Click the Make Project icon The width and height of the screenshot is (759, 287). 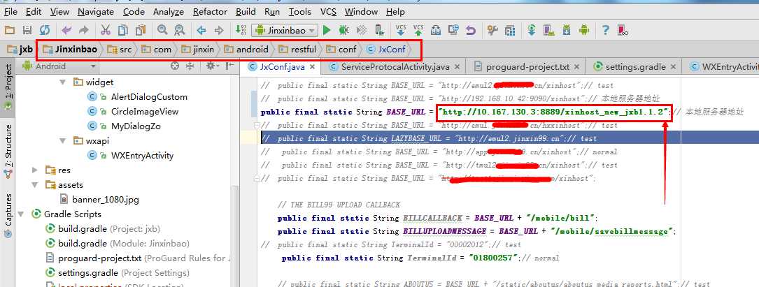(241, 30)
